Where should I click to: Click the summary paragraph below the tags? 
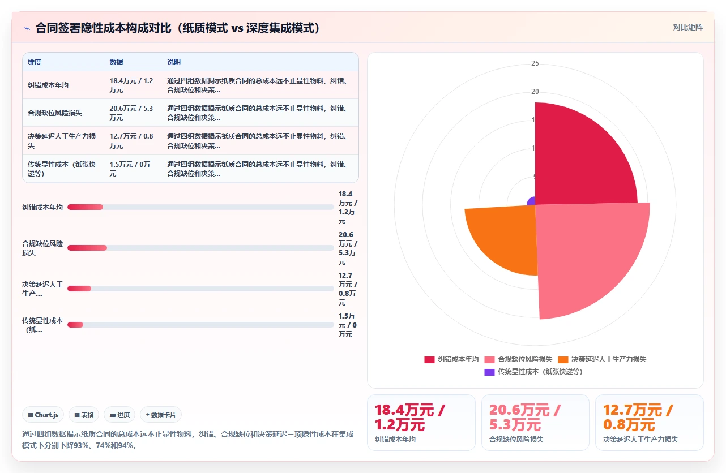point(188,440)
